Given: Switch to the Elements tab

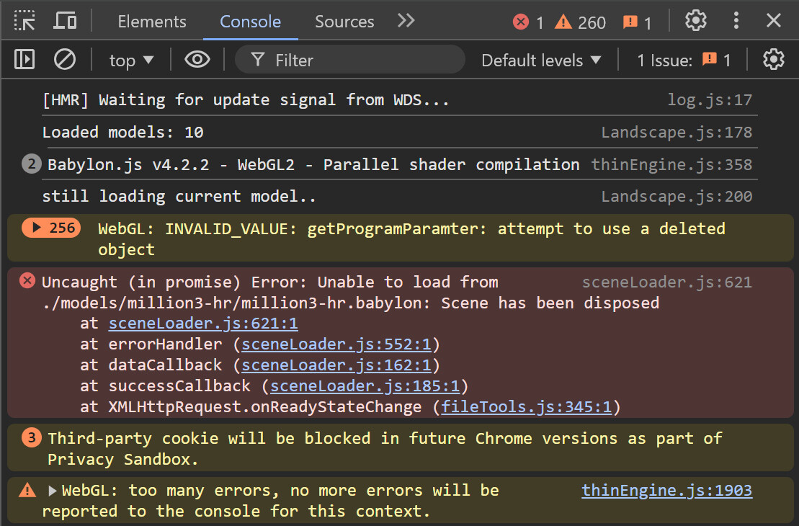Looking at the screenshot, I should 152,22.
